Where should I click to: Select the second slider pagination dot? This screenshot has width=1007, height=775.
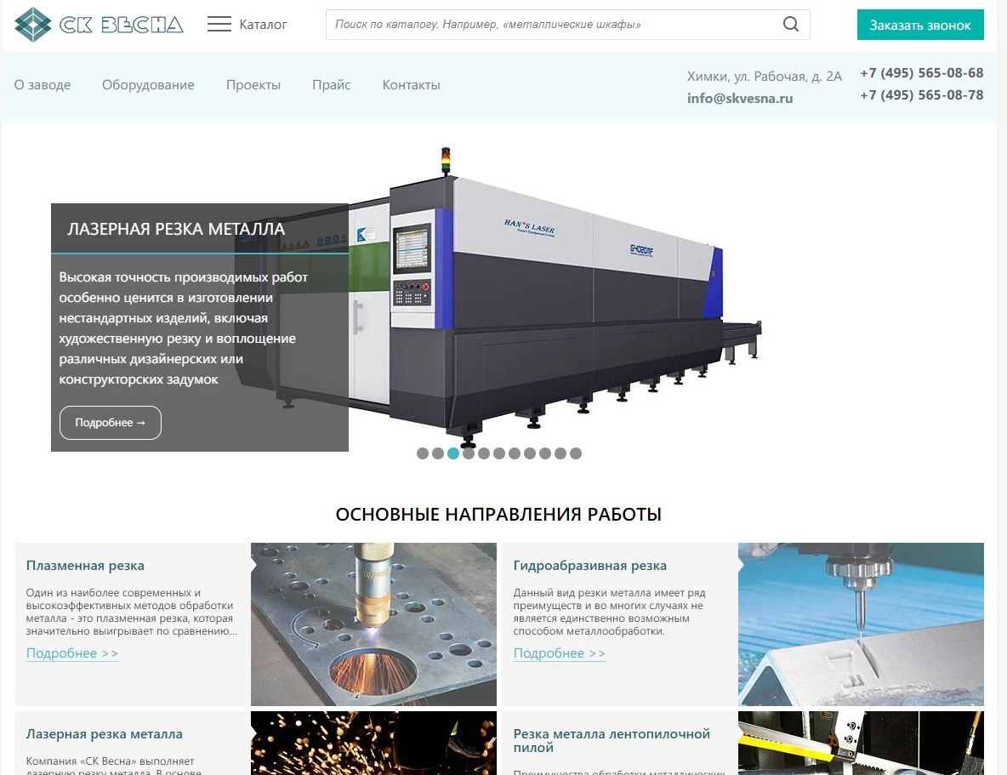click(x=438, y=453)
